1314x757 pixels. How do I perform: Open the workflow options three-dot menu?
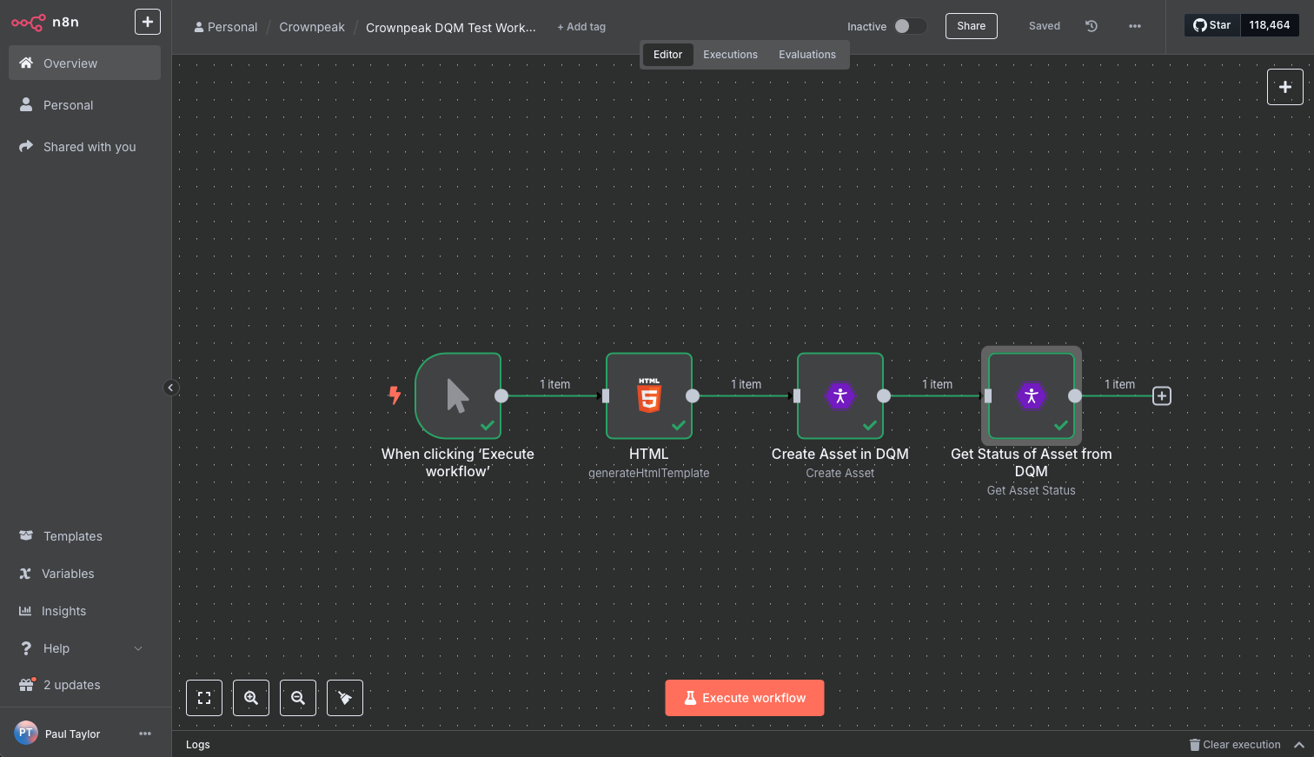1135,26
